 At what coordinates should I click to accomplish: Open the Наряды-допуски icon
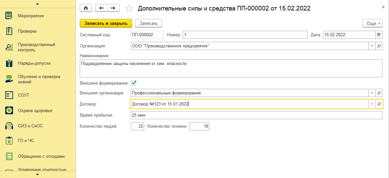point(9,63)
